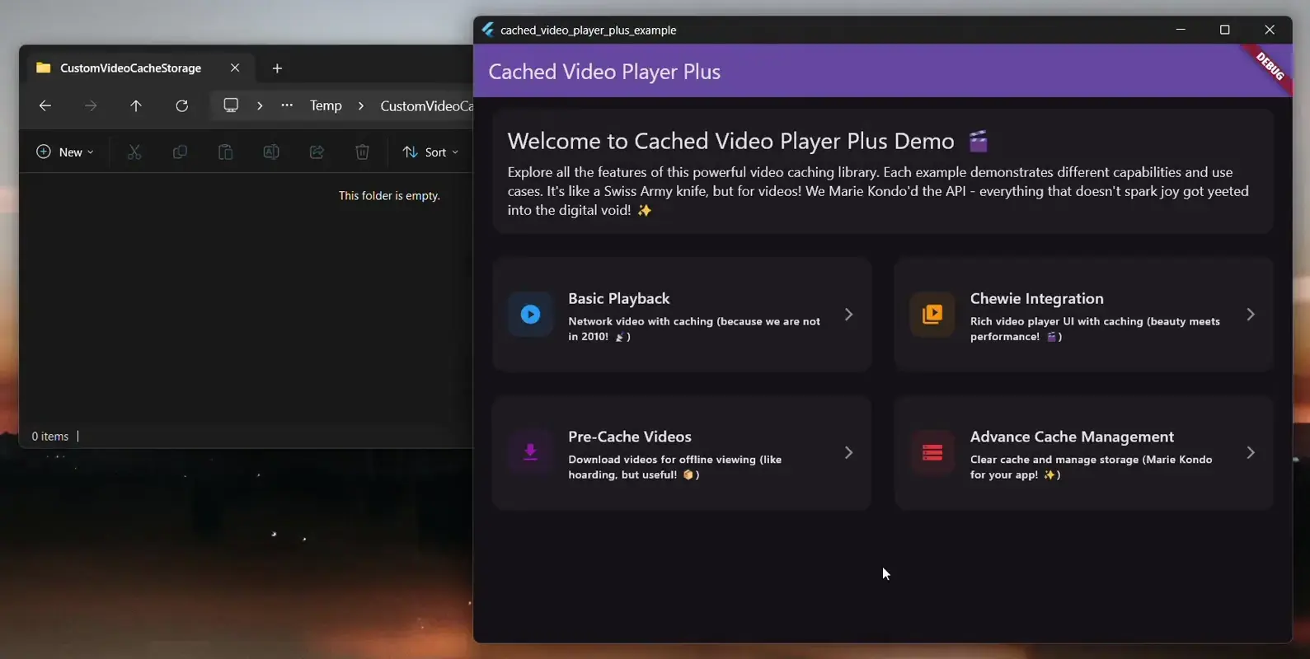
Task: Click the Paste clipboard icon in Explorer toolbar
Action: point(225,152)
